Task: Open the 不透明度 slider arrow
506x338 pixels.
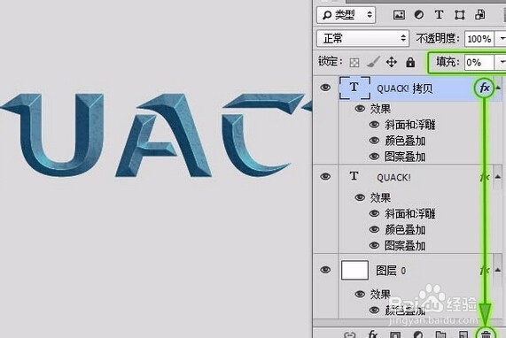Action: coord(501,39)
